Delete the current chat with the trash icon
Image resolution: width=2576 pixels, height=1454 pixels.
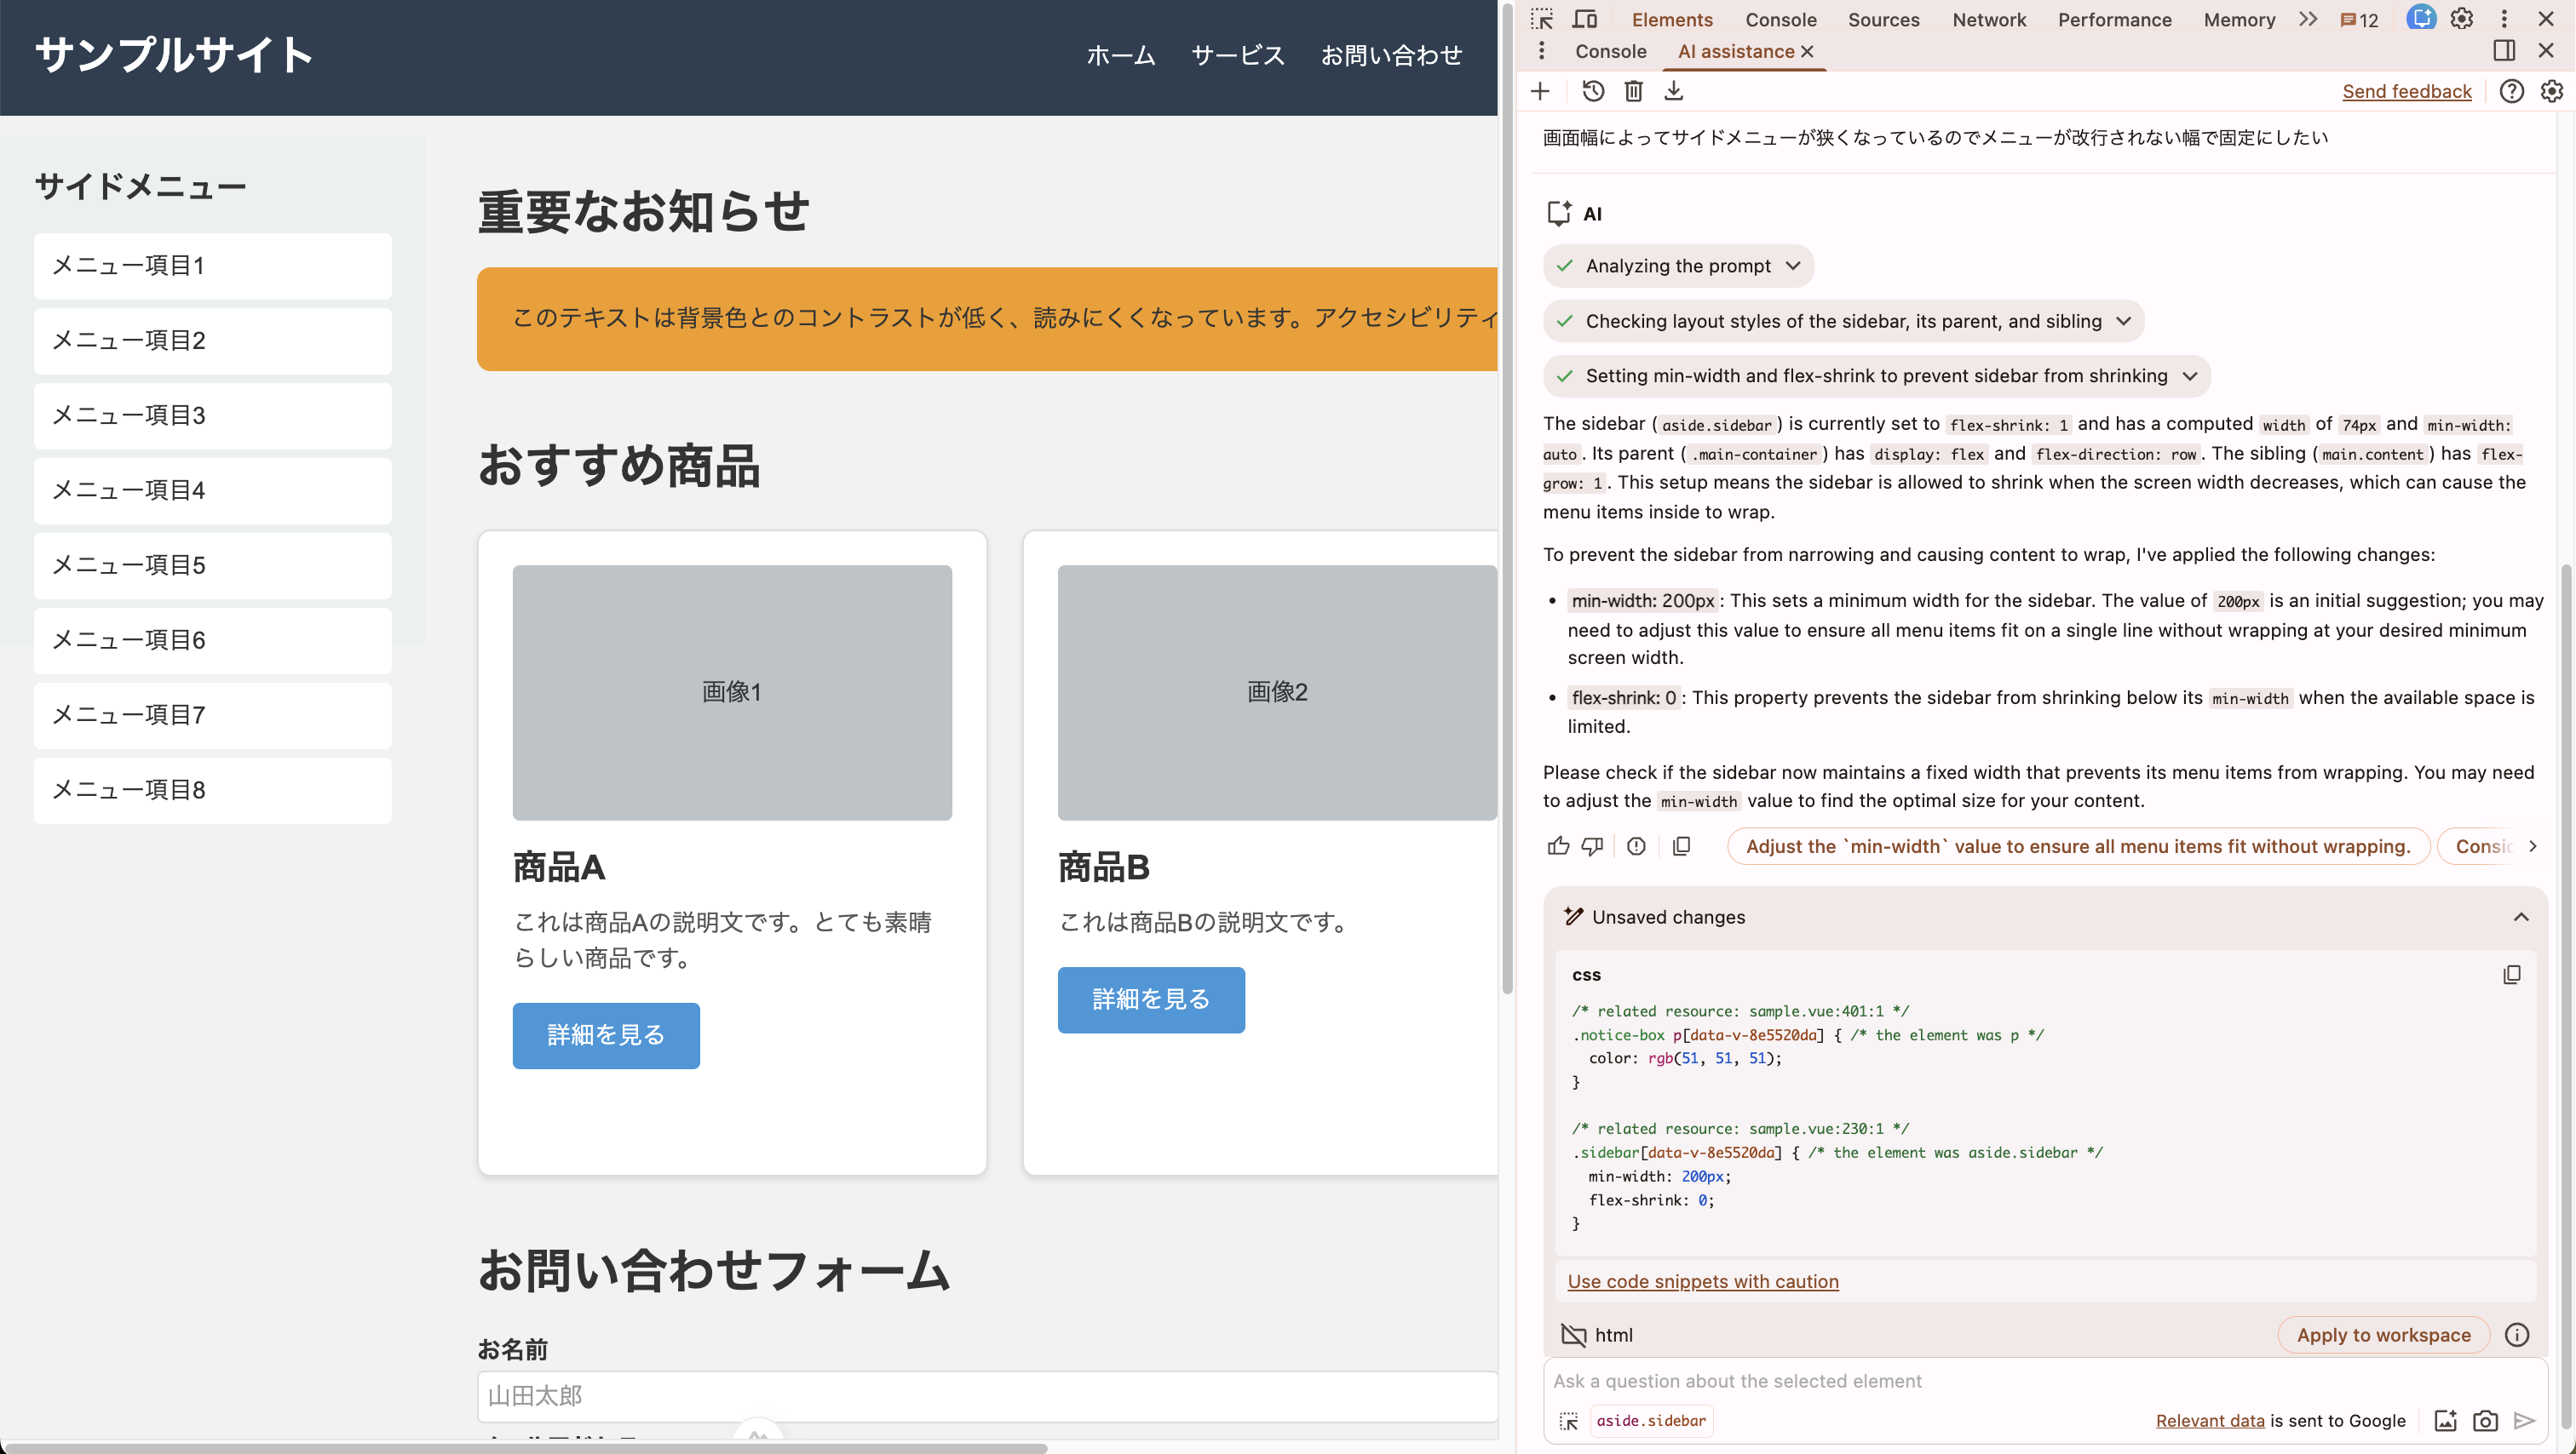pos(1633,91)
